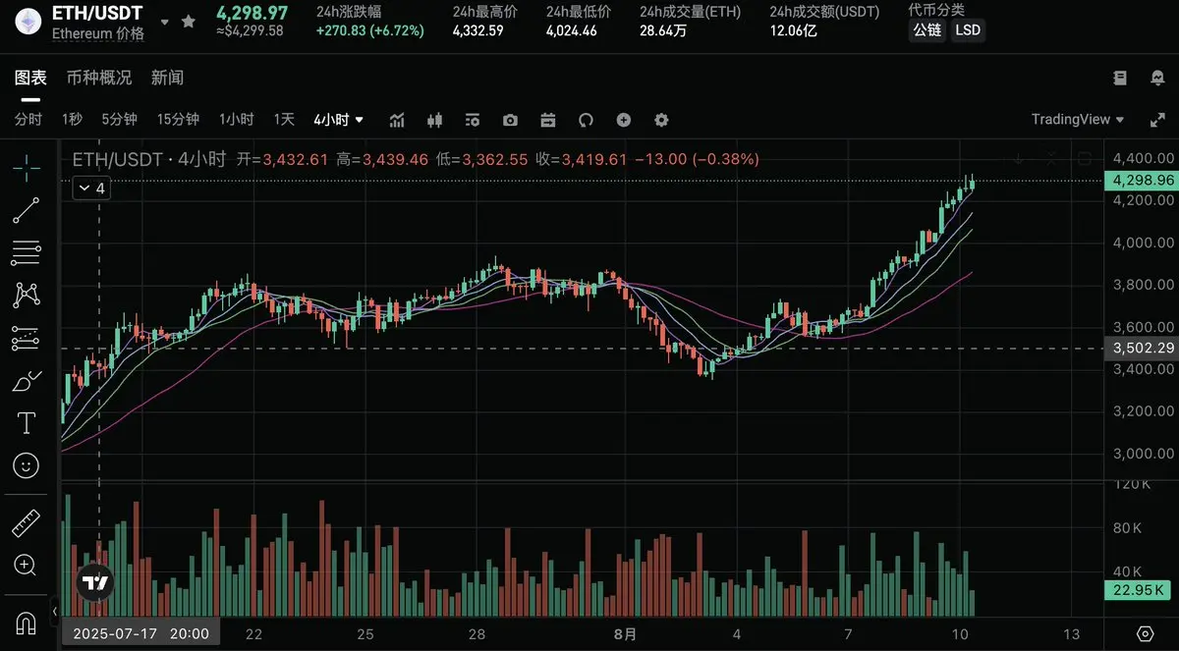Select the text annotation tool
1179x651 pixels.
click(27, 423)
